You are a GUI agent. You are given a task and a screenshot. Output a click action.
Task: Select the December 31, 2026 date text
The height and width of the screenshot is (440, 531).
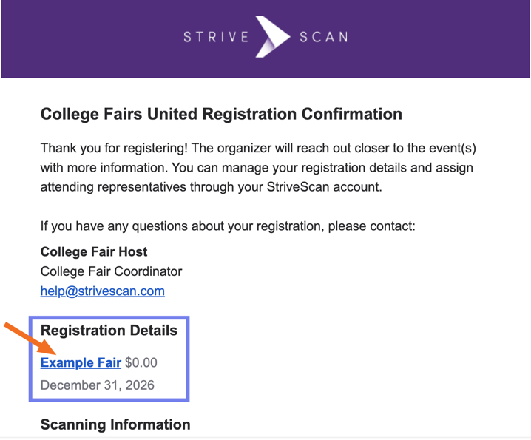97,385
